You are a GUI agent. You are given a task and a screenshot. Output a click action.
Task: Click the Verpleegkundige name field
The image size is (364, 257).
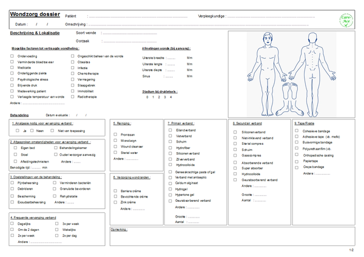[x=273, y=16]
